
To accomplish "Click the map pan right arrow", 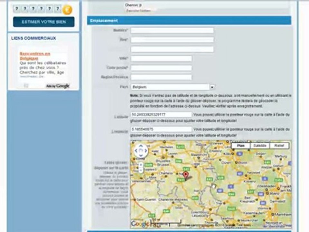I will coord(145,150).
